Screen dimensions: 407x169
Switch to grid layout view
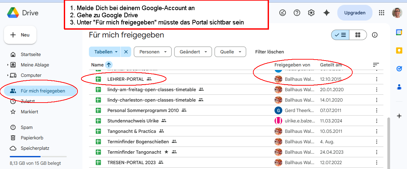point(358,35)
